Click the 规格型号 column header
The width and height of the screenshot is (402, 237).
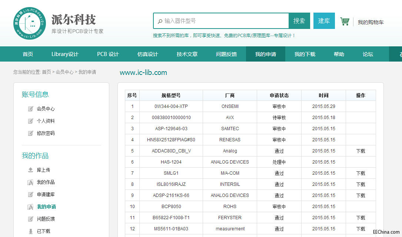pyautogui.click(x=171, y=96)
